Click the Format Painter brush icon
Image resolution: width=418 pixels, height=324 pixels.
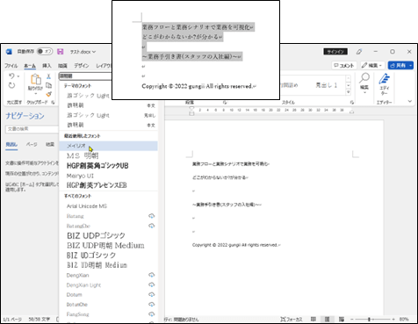pyautogui.click(x=49, y=94)
